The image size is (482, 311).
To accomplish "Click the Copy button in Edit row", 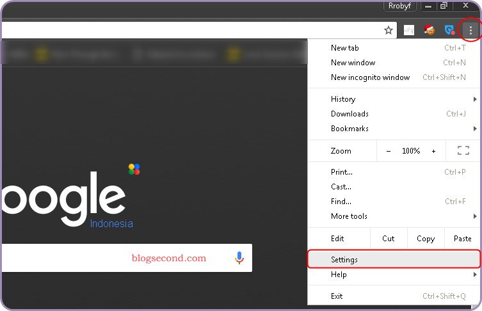I will (426, 239).
